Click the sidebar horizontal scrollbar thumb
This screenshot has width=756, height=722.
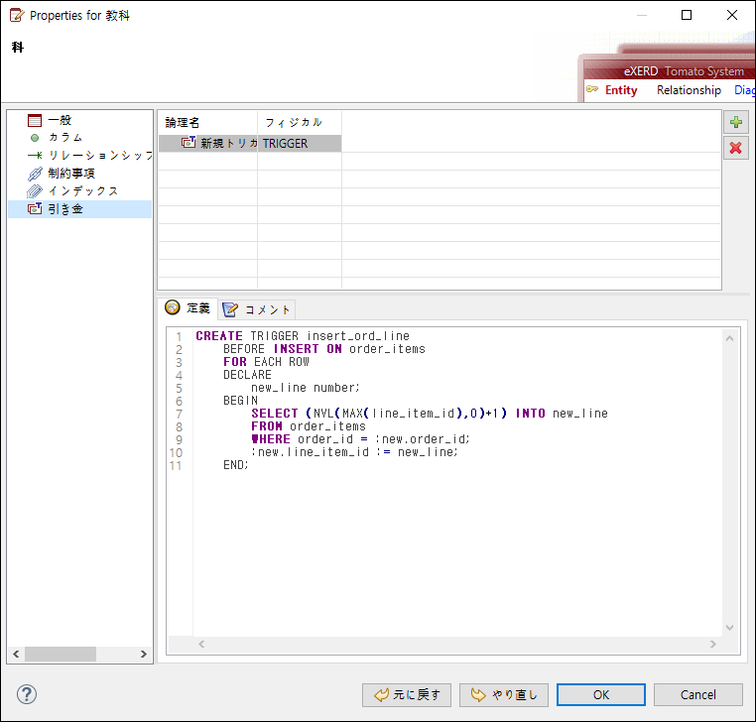tap(61, 654)
